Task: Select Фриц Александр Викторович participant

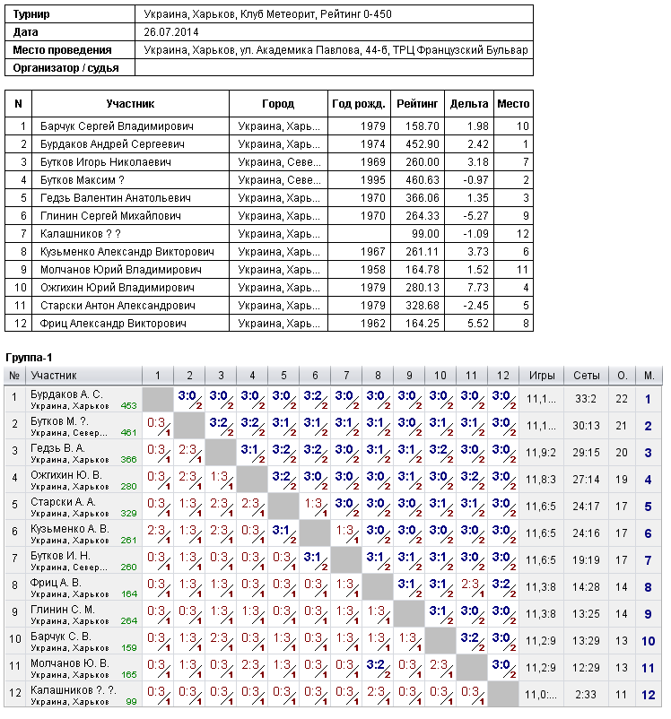Action: (113, 323)
